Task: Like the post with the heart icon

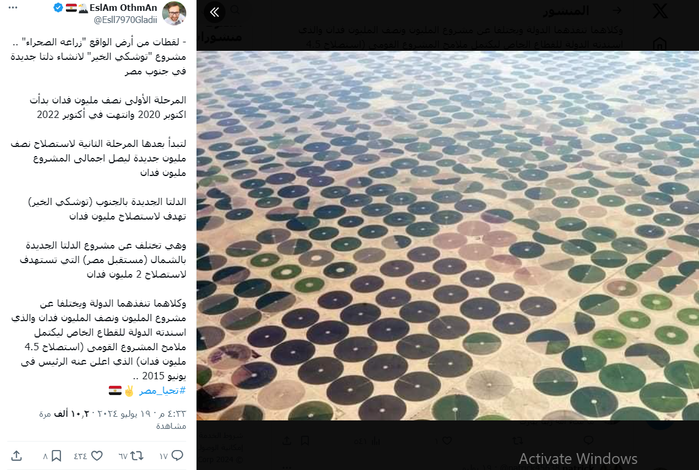Action: [x=97, y=455]
